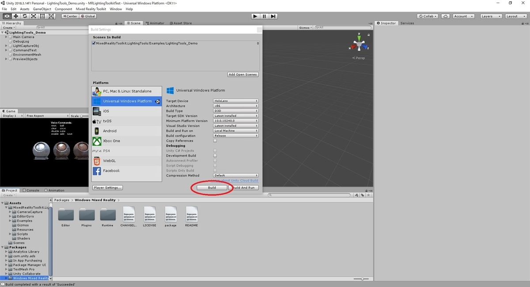Open the Build Type dropdown
Viewport: 530px width, 287px height.
pos(236,111)
